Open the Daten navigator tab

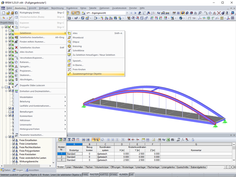[x=6, y=170]
